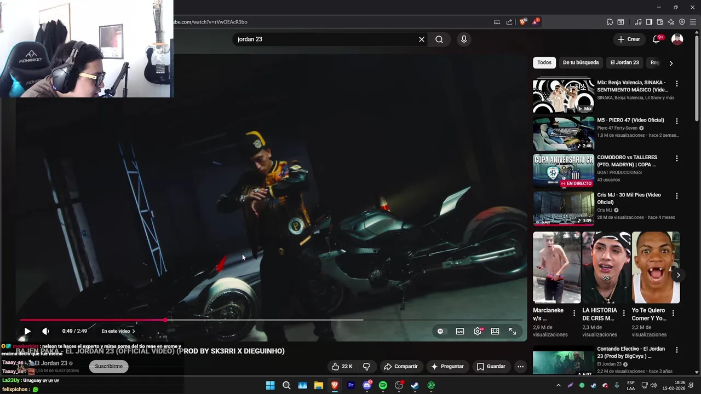This screenshot has height=394, width=701.
Task: Start voice search with microphone
Action: click(x=464, y=39)
